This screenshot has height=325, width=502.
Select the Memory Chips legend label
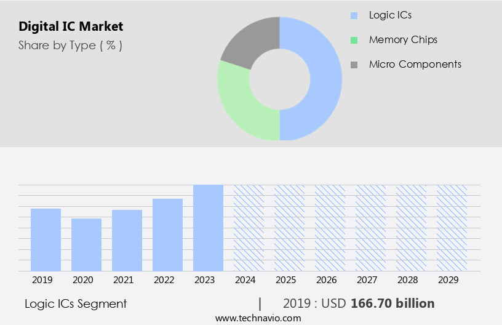(x=403, y=39)
